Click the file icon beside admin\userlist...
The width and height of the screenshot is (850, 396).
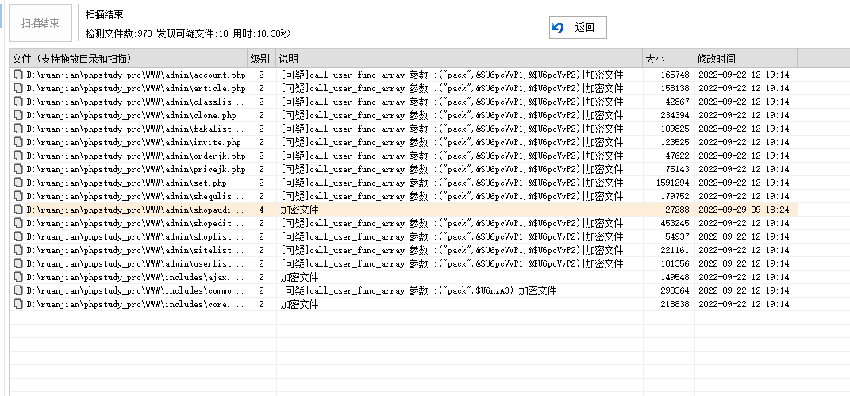point(18,263)
